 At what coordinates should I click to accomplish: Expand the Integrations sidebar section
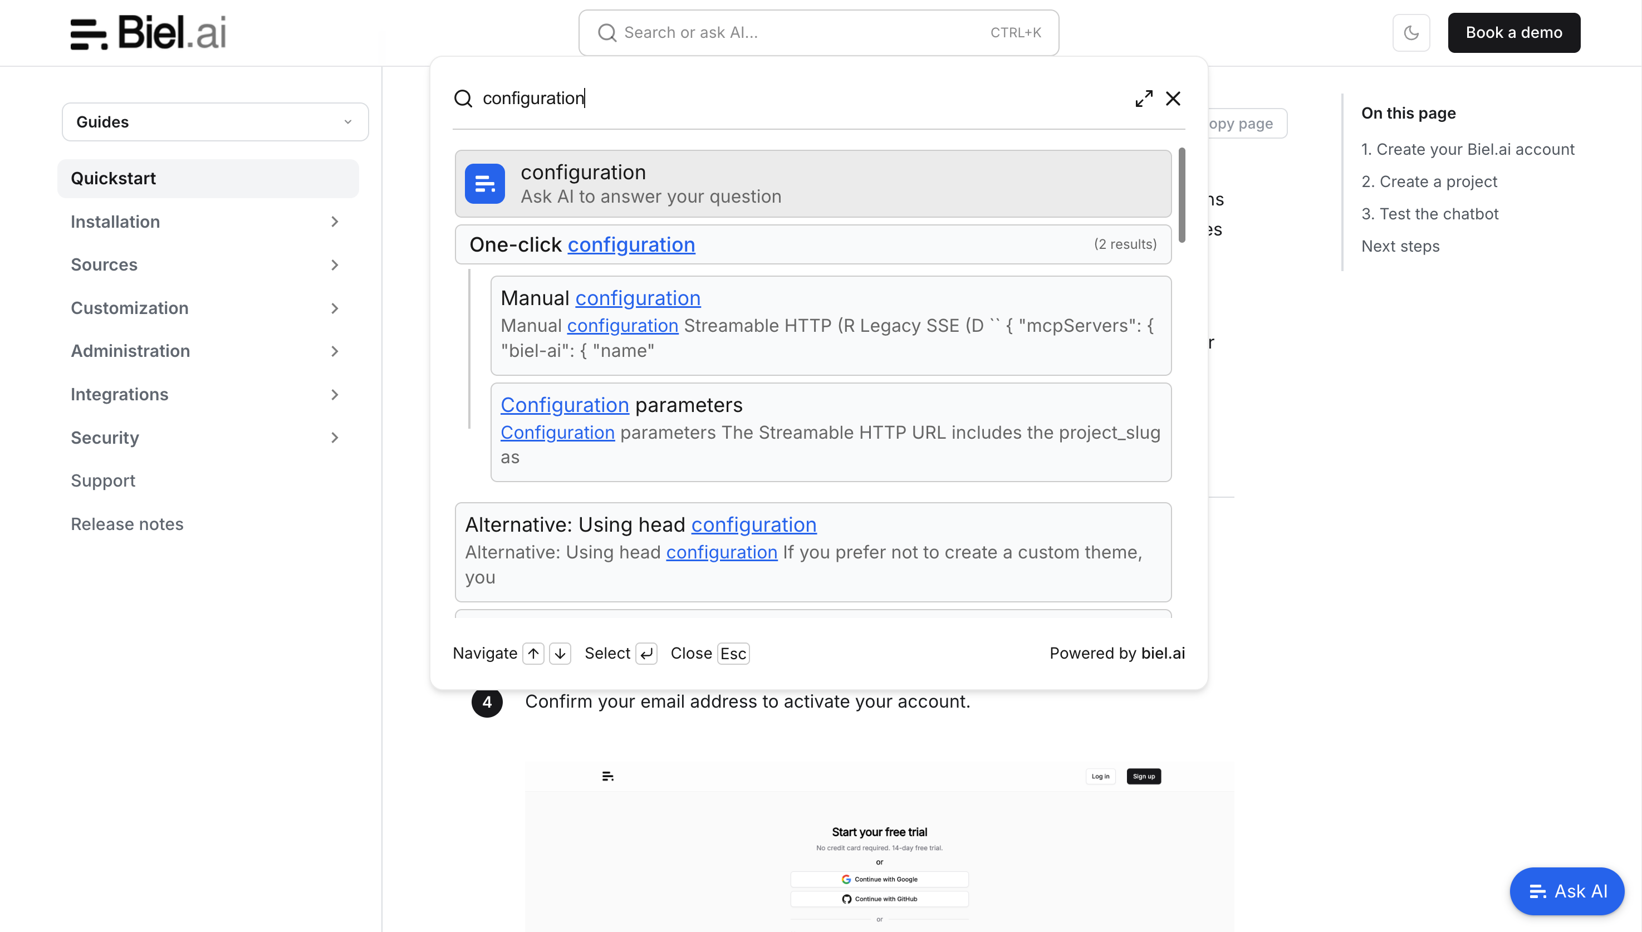click(x=205, y=394)
